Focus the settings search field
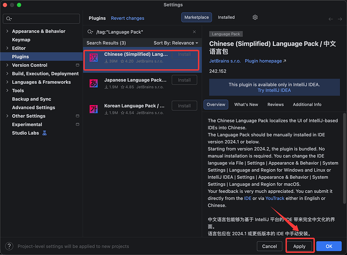This screenshot has height=255, width=347. (x=41, y=18)
